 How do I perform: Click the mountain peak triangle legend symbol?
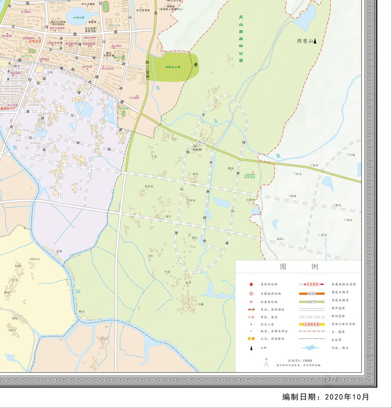[x=251, y=348]
